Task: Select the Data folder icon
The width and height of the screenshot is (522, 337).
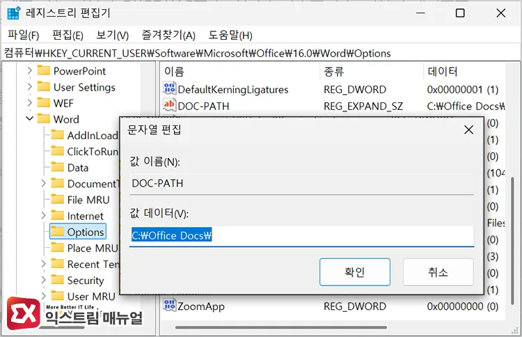Action: tap(57, 167)
